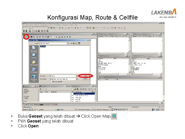
Task: Expand the Files of type dropdown
Action: (77, 79)
